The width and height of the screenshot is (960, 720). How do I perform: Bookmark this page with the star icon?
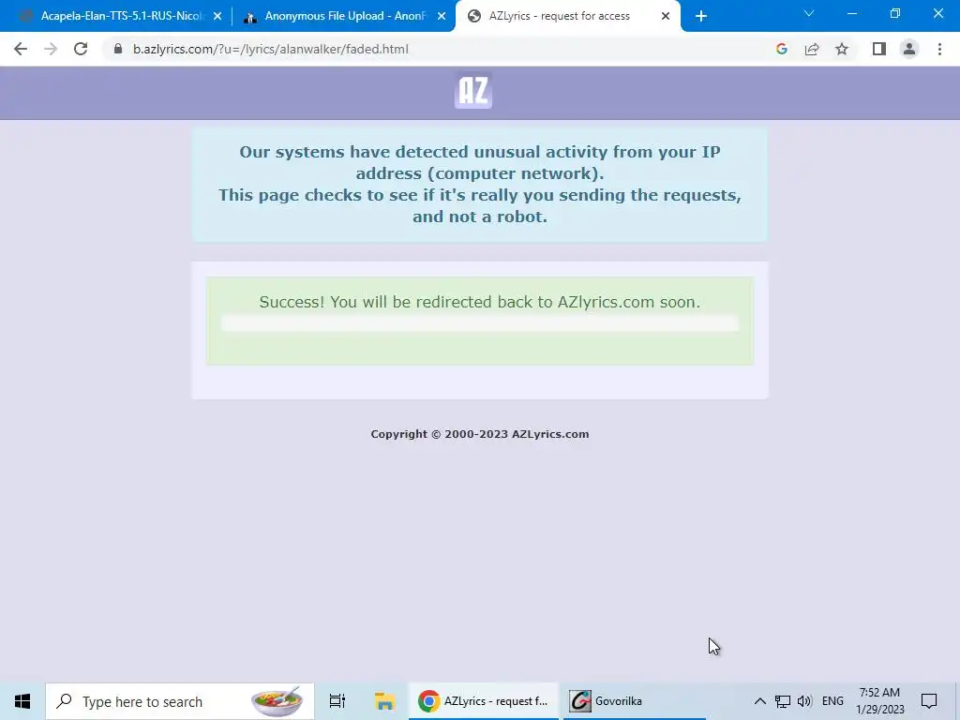click(x=842, y=49)
